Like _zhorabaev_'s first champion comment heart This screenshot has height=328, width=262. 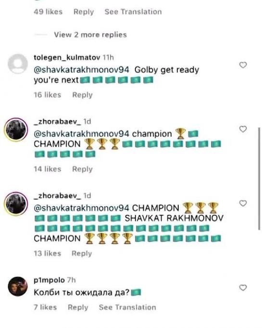243,129
